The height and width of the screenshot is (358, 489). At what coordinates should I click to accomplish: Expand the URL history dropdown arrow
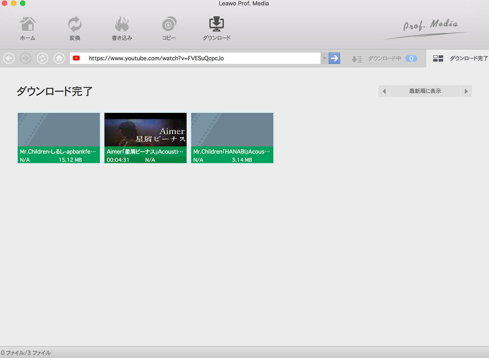point(324,58)
